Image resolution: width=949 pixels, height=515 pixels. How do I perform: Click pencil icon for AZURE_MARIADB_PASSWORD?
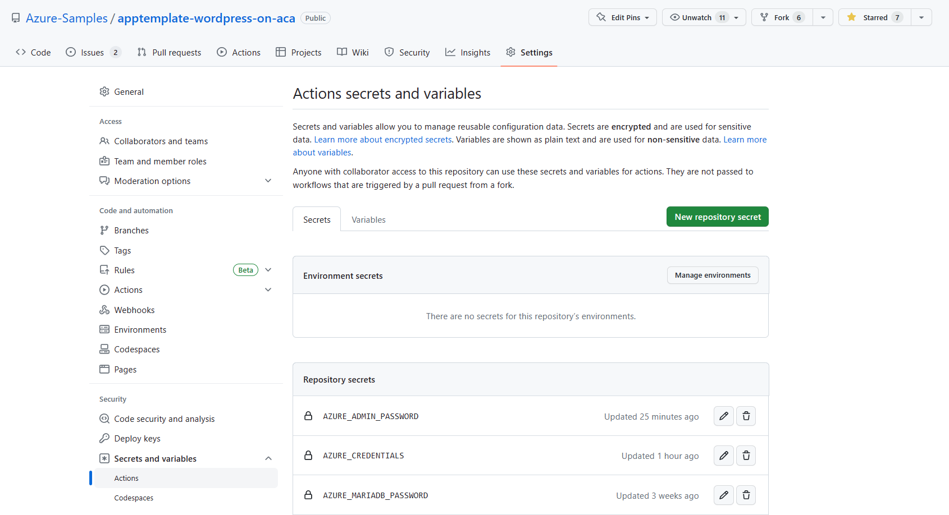point(723,495)
